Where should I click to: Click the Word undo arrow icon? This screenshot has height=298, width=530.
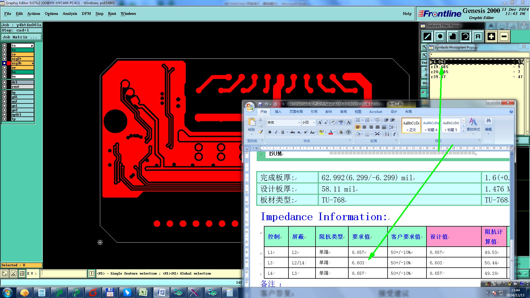(x=266, y=104)
